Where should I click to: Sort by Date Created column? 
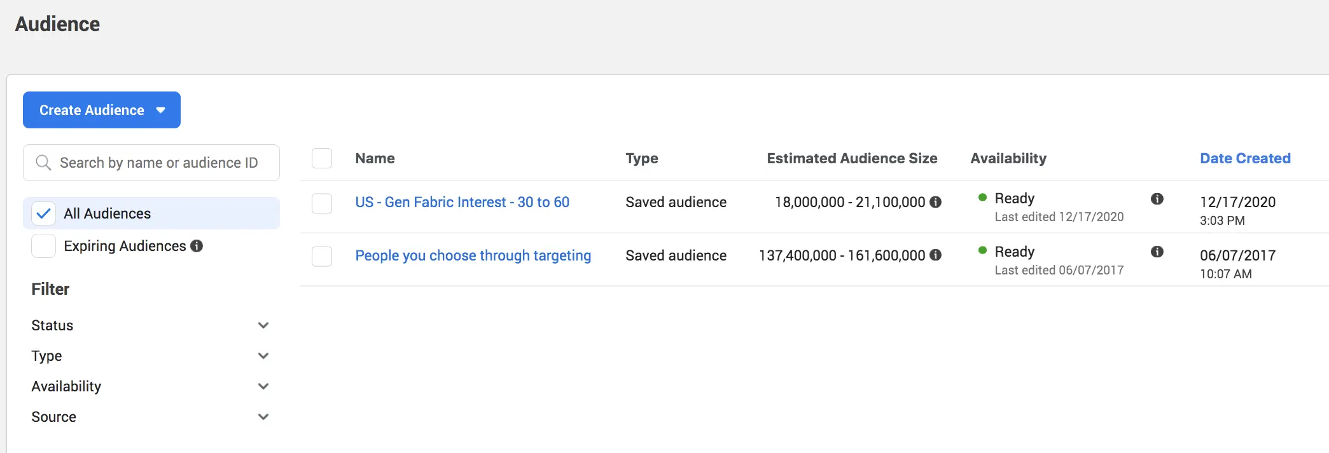pos(1245,158)
